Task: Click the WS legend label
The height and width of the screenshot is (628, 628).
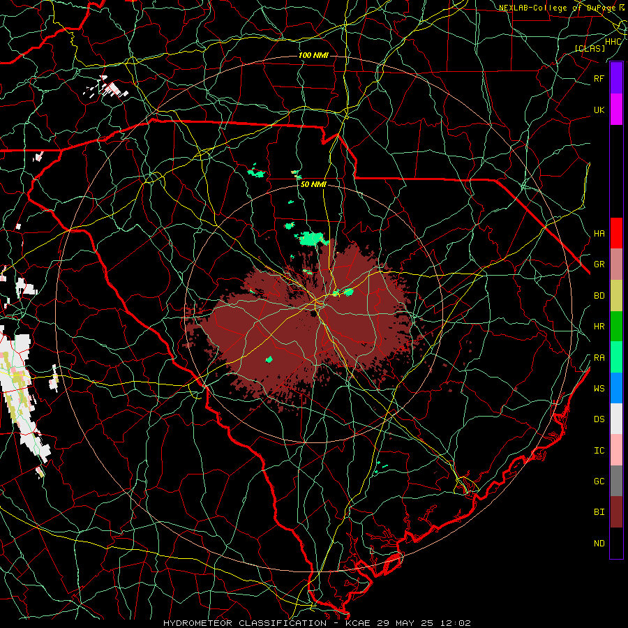Action: (599, 389)
